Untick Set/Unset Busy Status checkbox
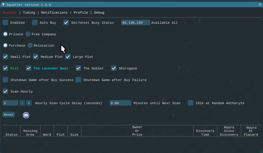Screen dimensions: 263x153 66,23
